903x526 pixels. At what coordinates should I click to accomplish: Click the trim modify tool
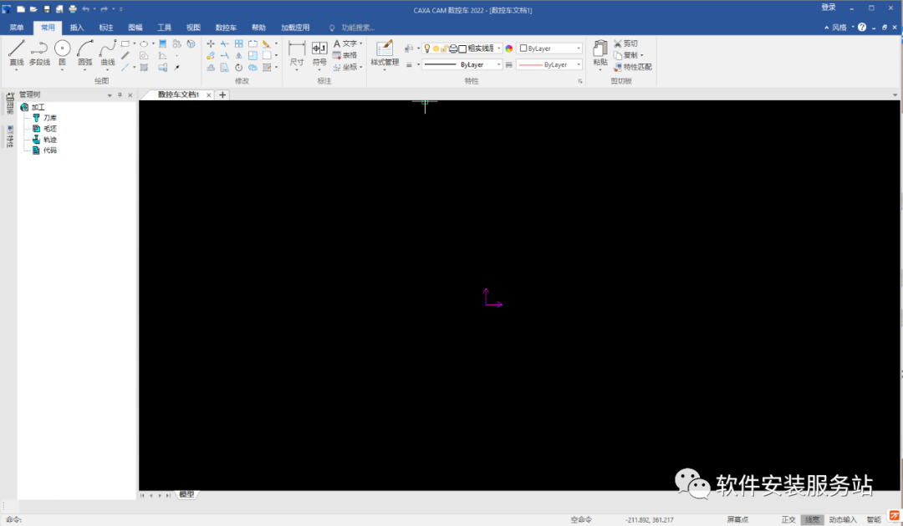pyautogui.click(x=225, y=43)
